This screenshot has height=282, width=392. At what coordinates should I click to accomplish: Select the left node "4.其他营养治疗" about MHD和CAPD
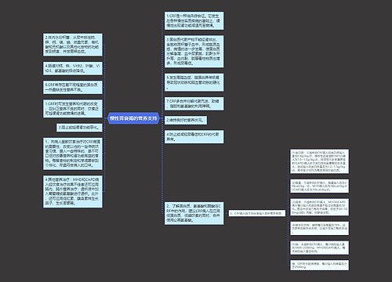73,192
